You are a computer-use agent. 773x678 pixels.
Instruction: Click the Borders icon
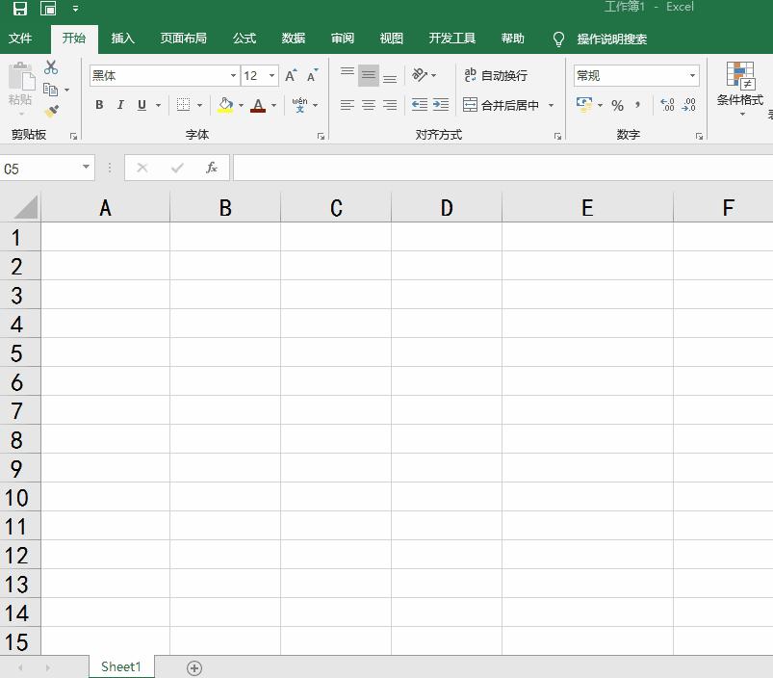(x=184, y=105)
